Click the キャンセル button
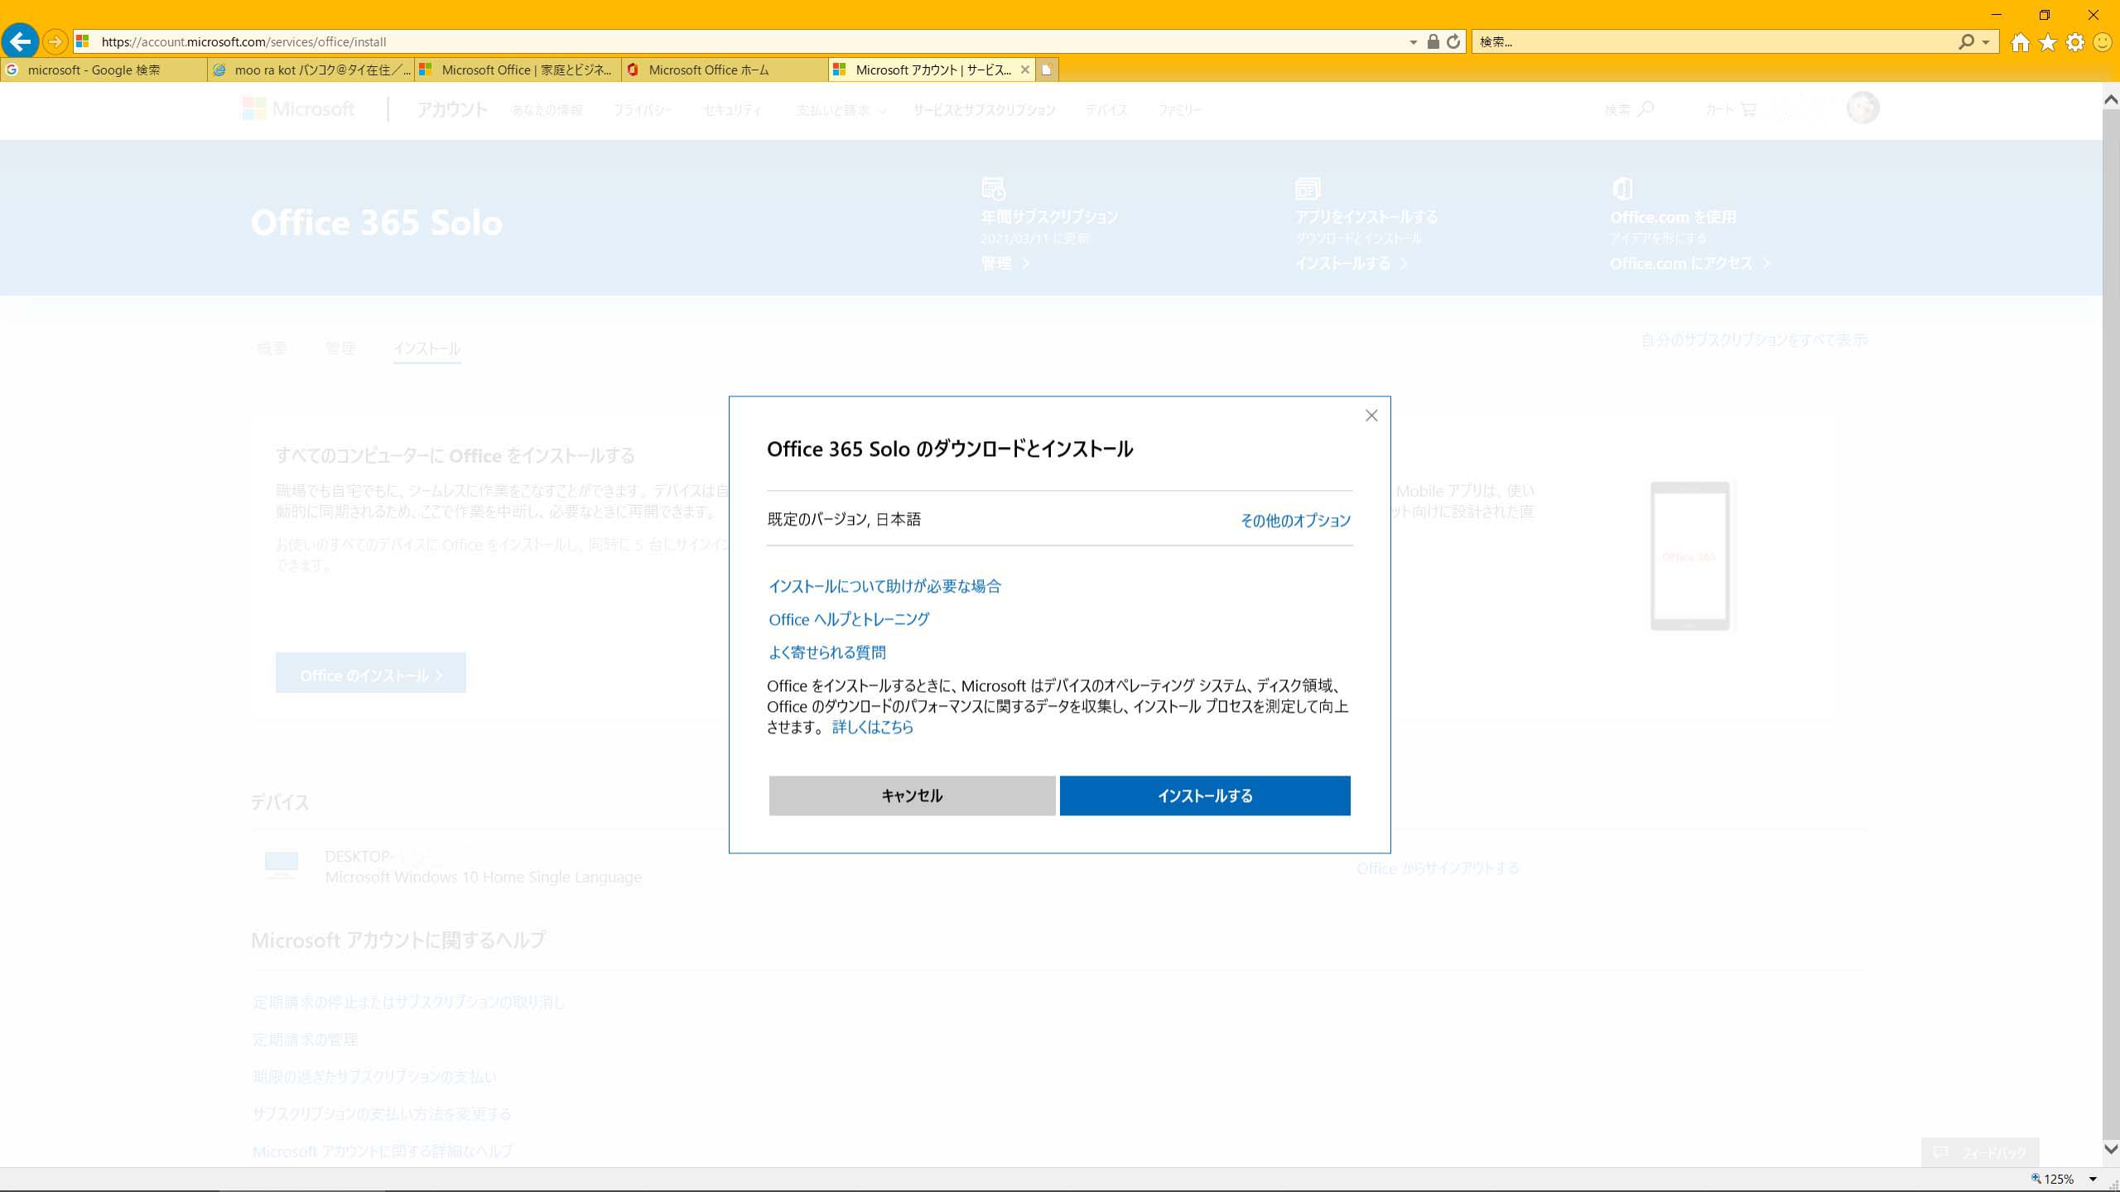Viewport: 2120px width, 1192px height. tap(912, 795)
